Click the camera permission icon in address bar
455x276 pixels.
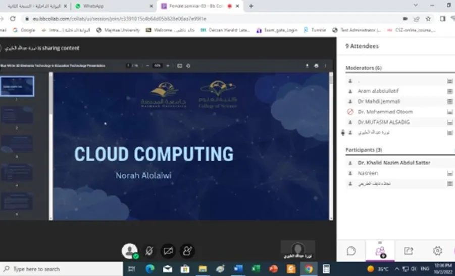tap(405, 19)
